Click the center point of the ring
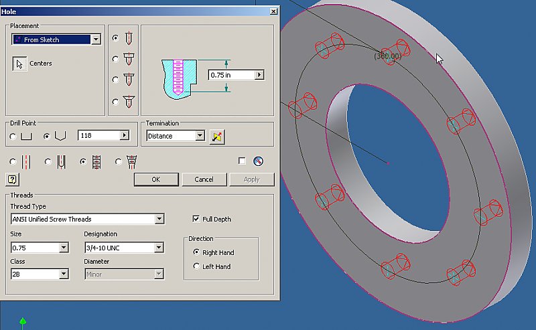 [x=388, y=163]
